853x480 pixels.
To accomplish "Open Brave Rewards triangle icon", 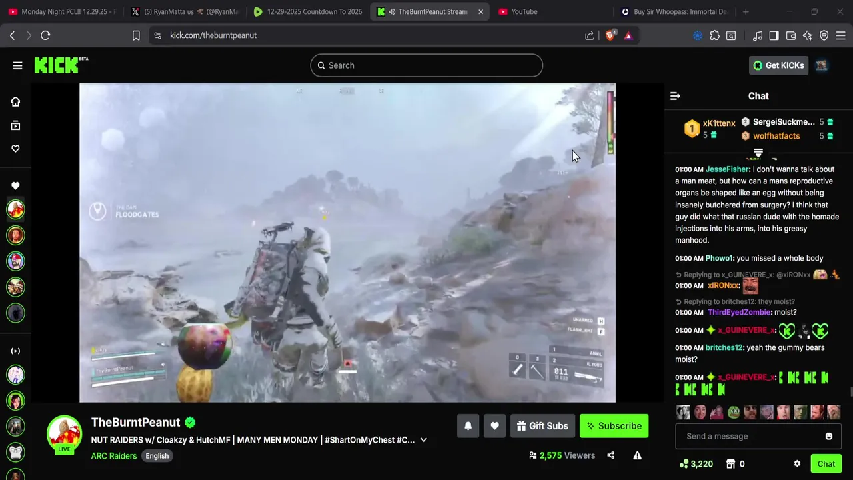I will point(628,35).
